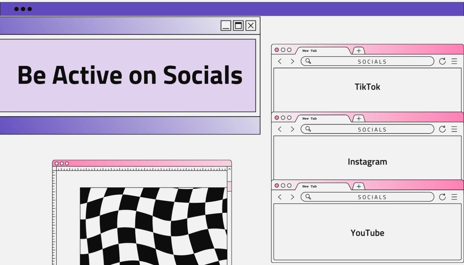The width and height of the screenshot is (464, 265).
Task: Open a new tab with plus in YouTube window
Action: (x=359, y=186)
